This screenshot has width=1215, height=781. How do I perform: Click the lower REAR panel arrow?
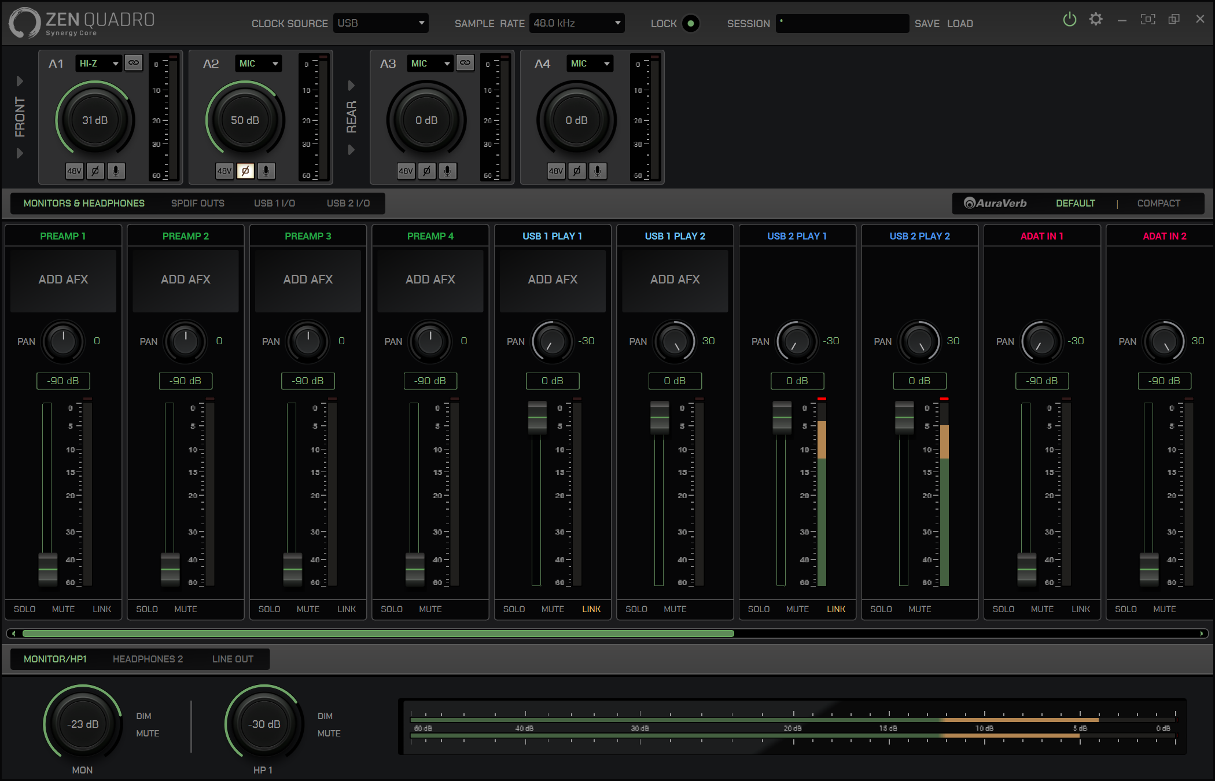(x=351, y=150)
